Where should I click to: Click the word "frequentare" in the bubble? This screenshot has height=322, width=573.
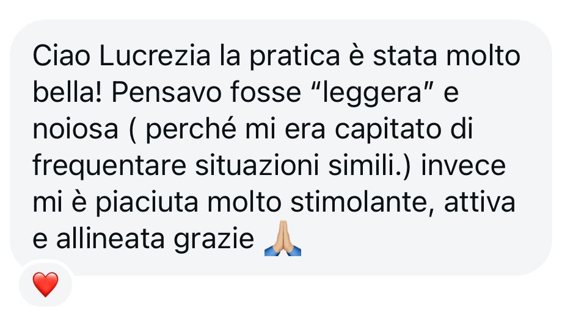(109, 166)
